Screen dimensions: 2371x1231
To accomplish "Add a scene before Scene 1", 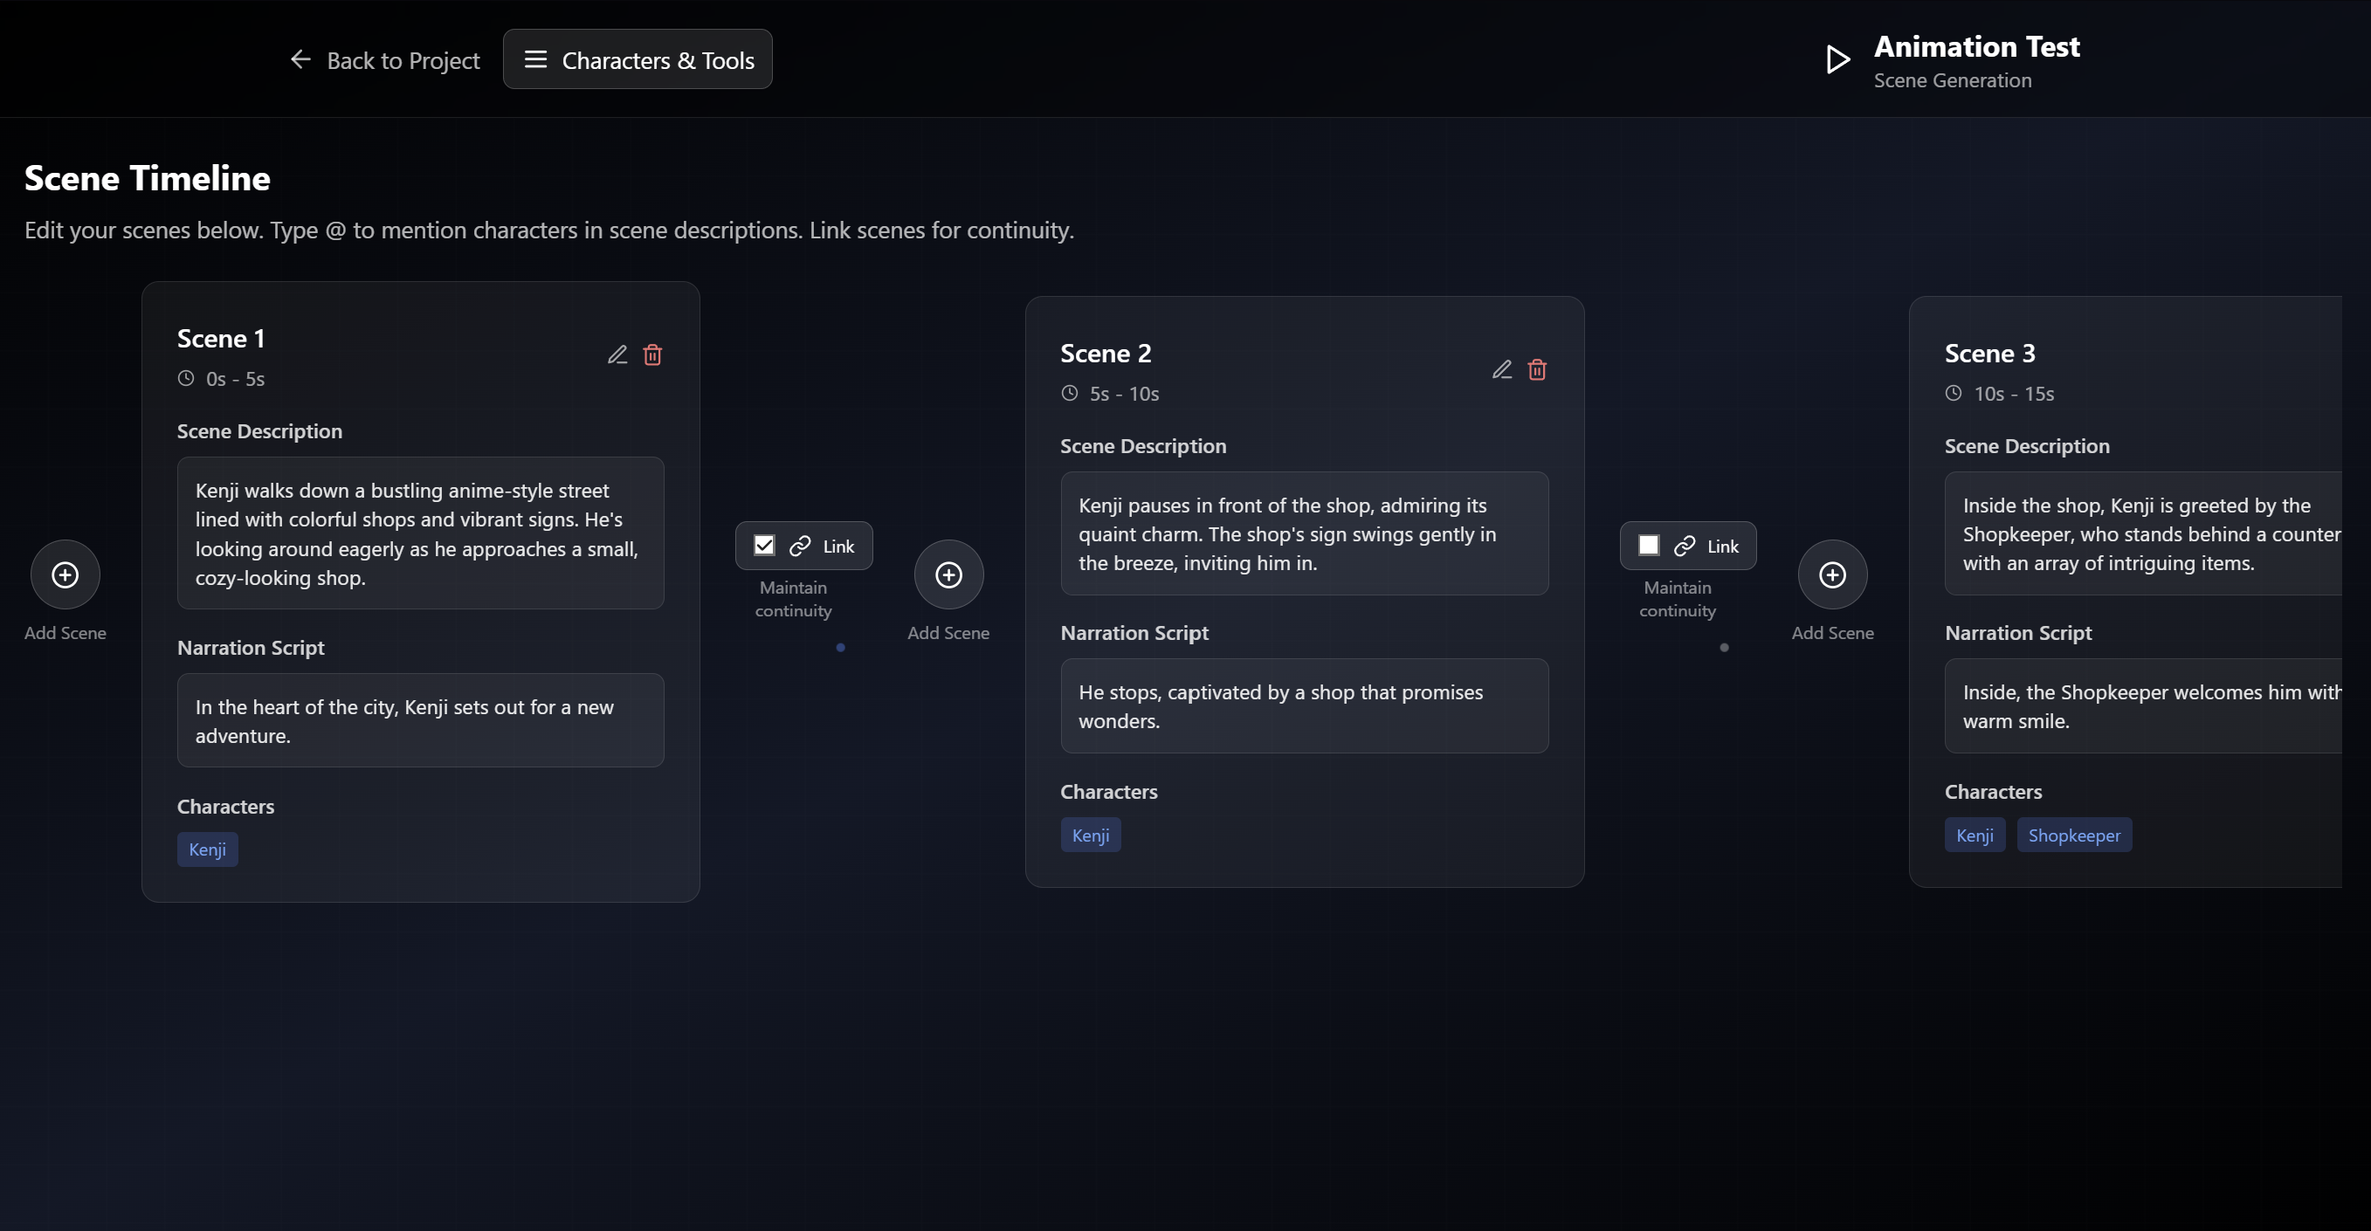I will click(65, 574).
